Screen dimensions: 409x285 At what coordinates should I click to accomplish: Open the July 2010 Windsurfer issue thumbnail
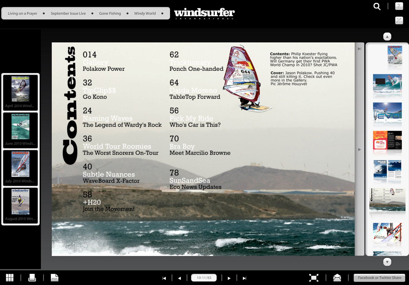click(x=20, y=164)
